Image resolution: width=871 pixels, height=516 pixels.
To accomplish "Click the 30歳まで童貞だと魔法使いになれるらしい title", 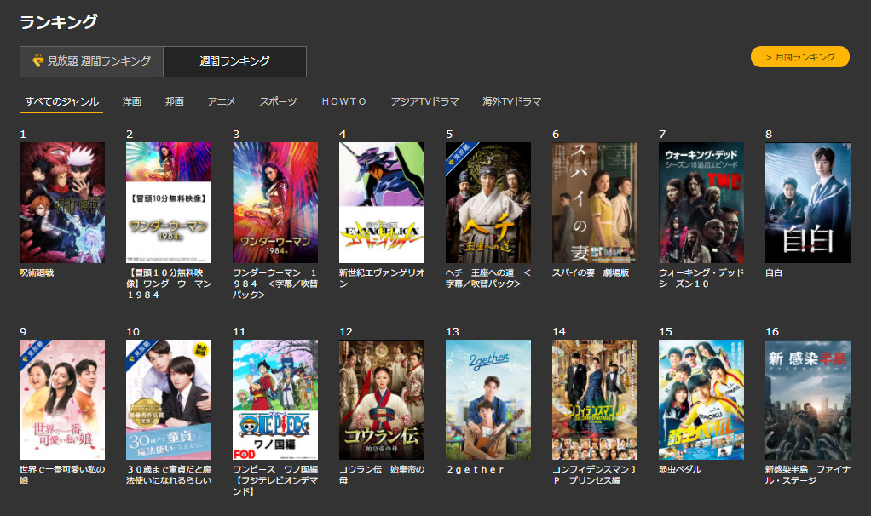I will [169, 475].
